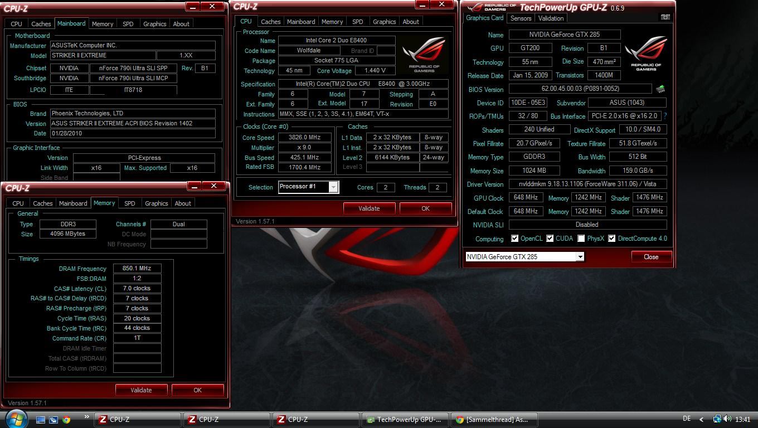758x428 pixels.
Task: Open the Bus Interface question mark help
Action: pyautogui.click(x=665, y=116)
